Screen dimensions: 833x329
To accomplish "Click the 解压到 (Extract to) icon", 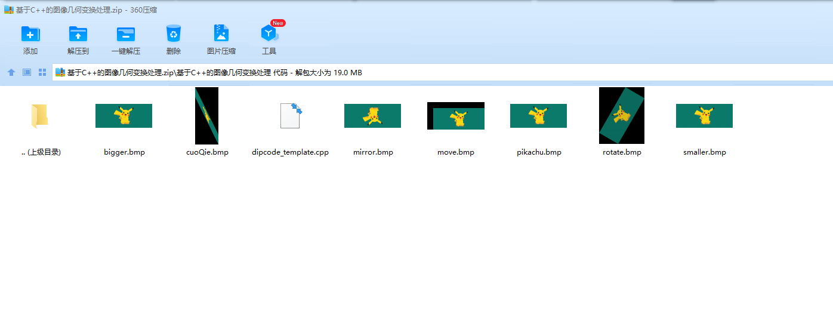I will 78,33.
